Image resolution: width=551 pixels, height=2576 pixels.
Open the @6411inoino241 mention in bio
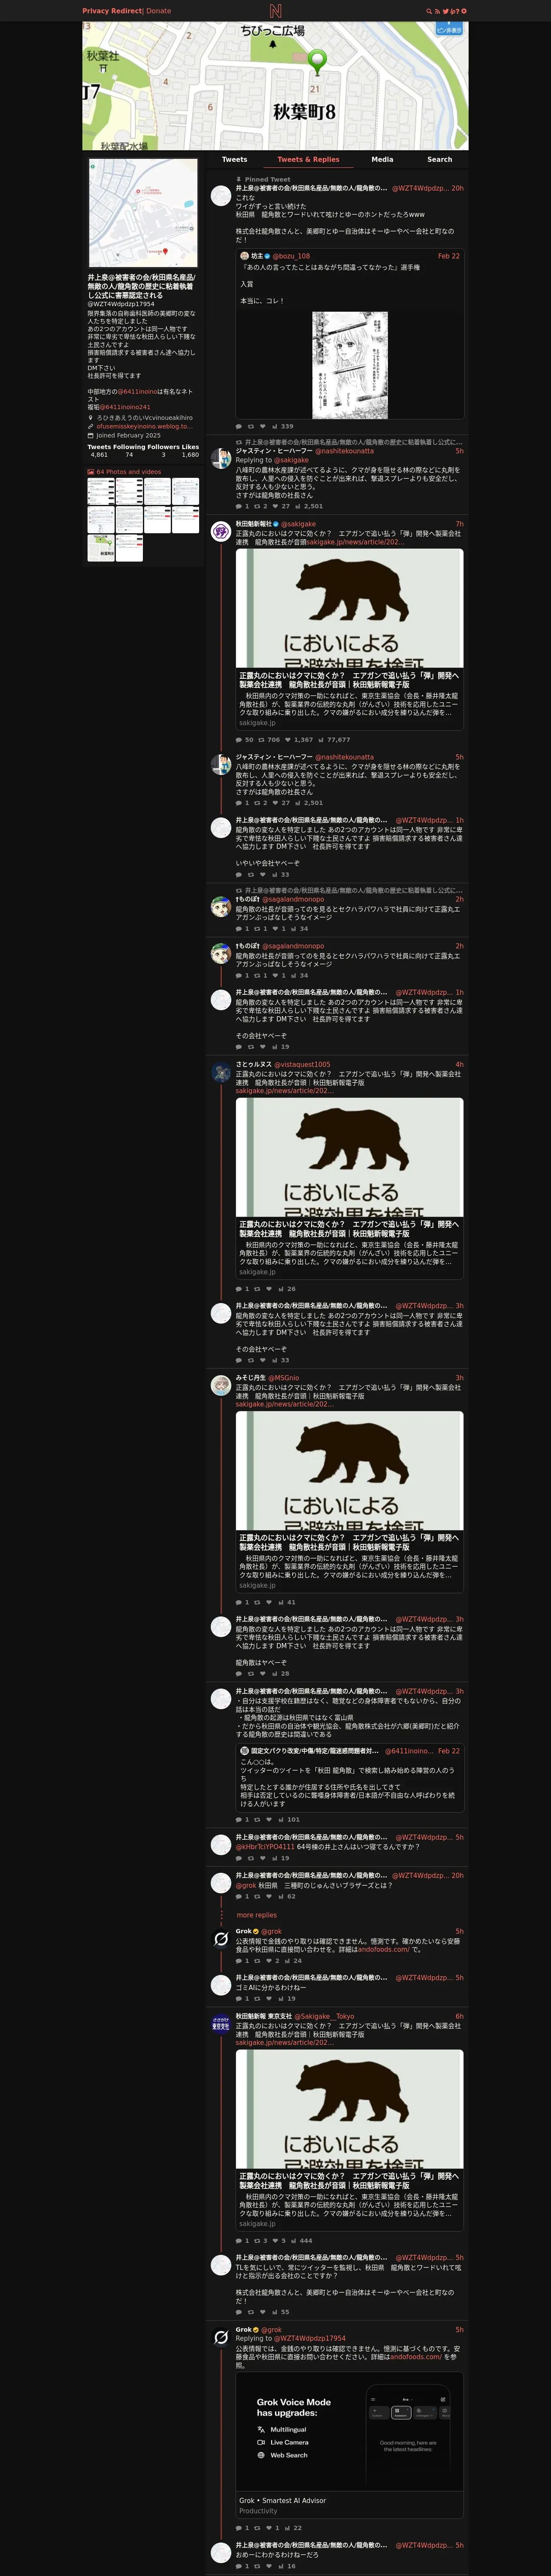125,407
